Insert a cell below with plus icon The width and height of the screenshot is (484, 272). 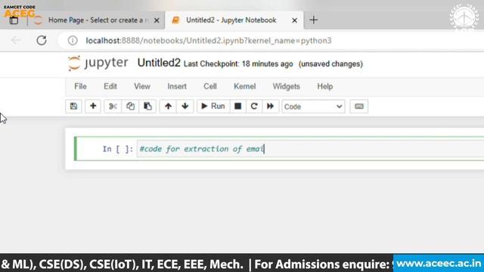[x=93, y=107]
